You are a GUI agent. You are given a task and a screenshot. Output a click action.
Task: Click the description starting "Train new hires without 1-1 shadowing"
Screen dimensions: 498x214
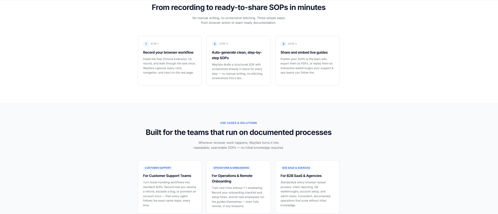pos(238,197)
